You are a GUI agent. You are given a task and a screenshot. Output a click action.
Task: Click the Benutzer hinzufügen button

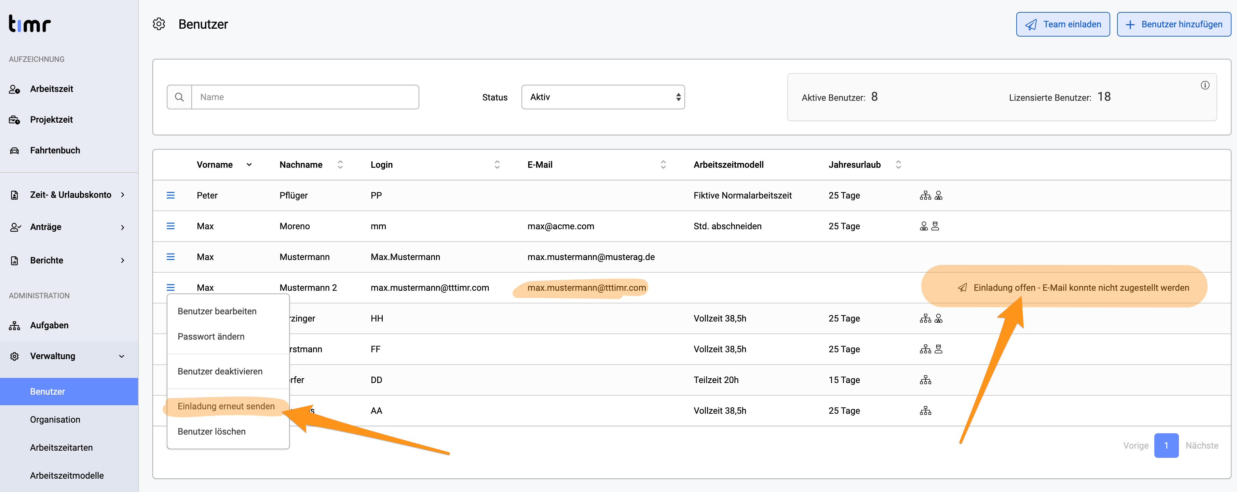coord(1174,25)
